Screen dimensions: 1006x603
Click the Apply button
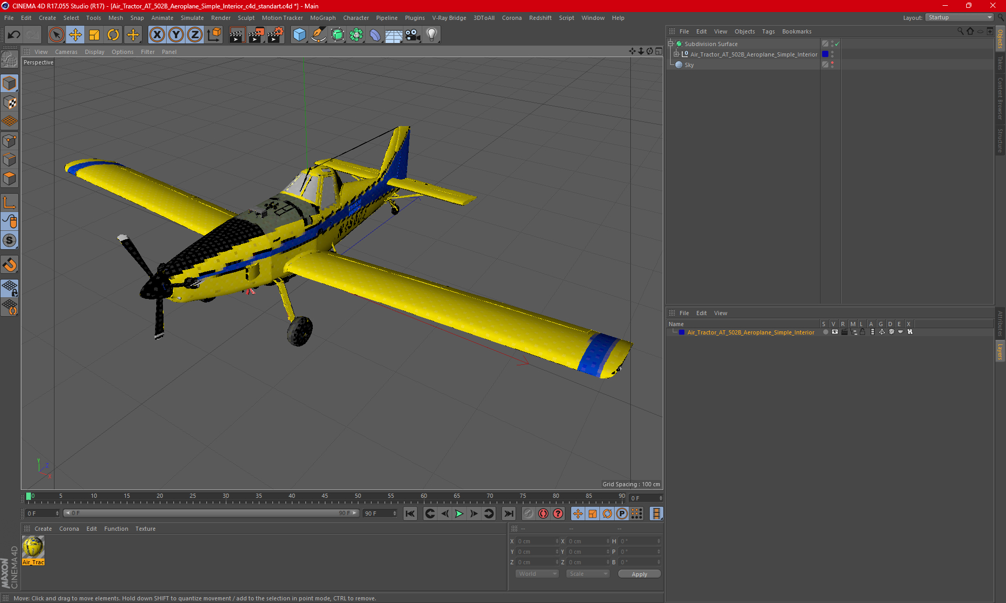point(639,574)
